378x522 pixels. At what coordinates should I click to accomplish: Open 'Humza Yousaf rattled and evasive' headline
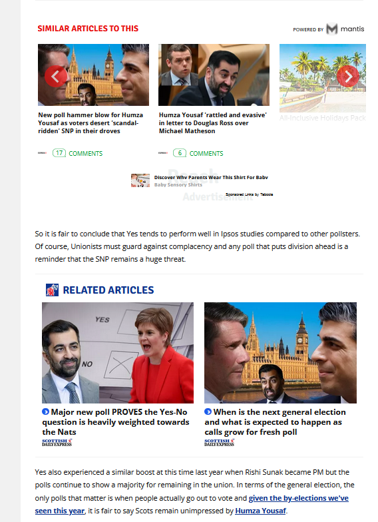click(213, 123)
